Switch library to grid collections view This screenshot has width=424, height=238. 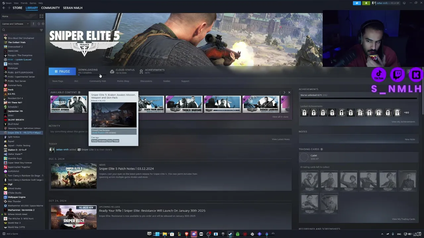pos(41,16)
